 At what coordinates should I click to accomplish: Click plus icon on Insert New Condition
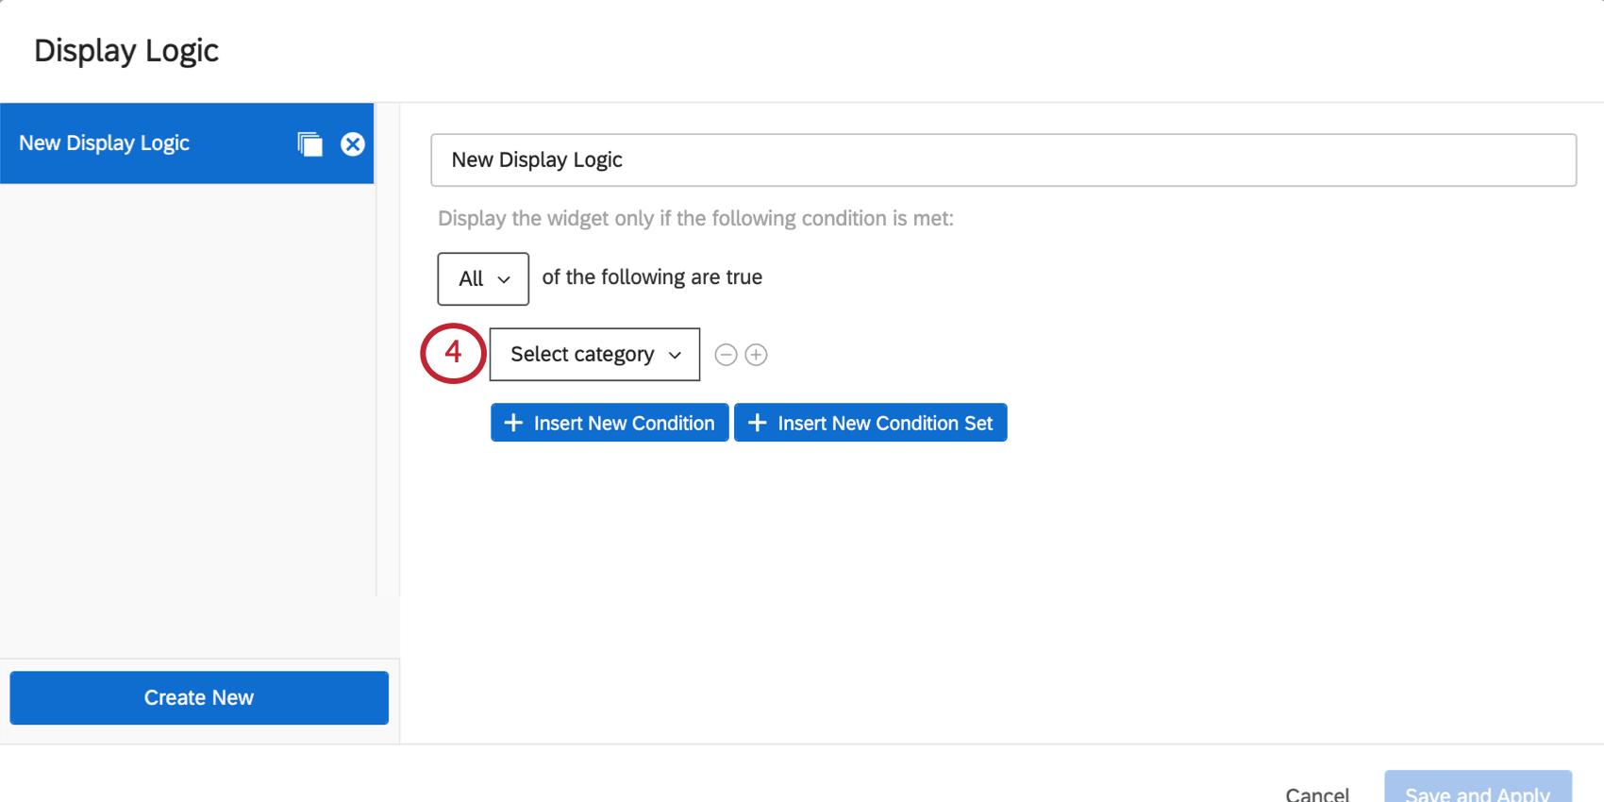coord(513,423)
